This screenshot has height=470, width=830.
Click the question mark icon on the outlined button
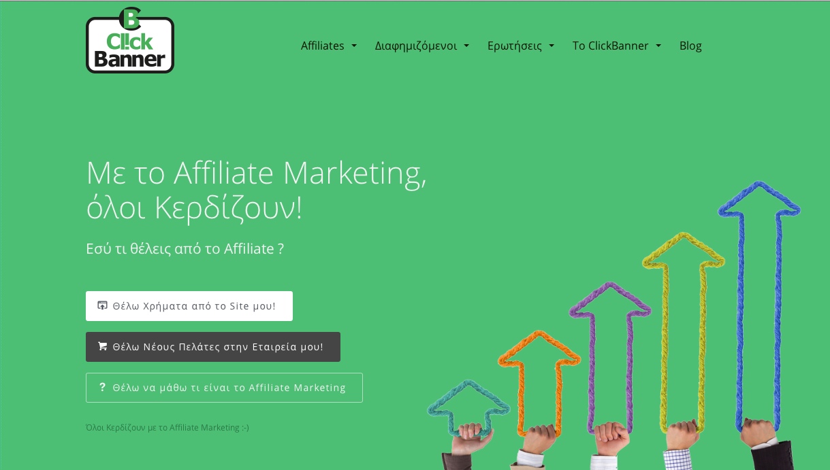[103, 387]
